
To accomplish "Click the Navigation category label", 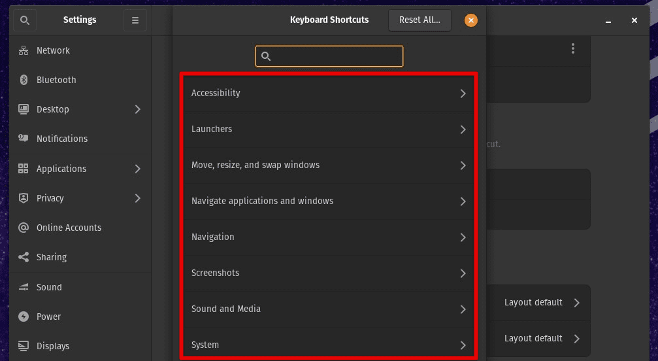I will [x=213, y=237].
